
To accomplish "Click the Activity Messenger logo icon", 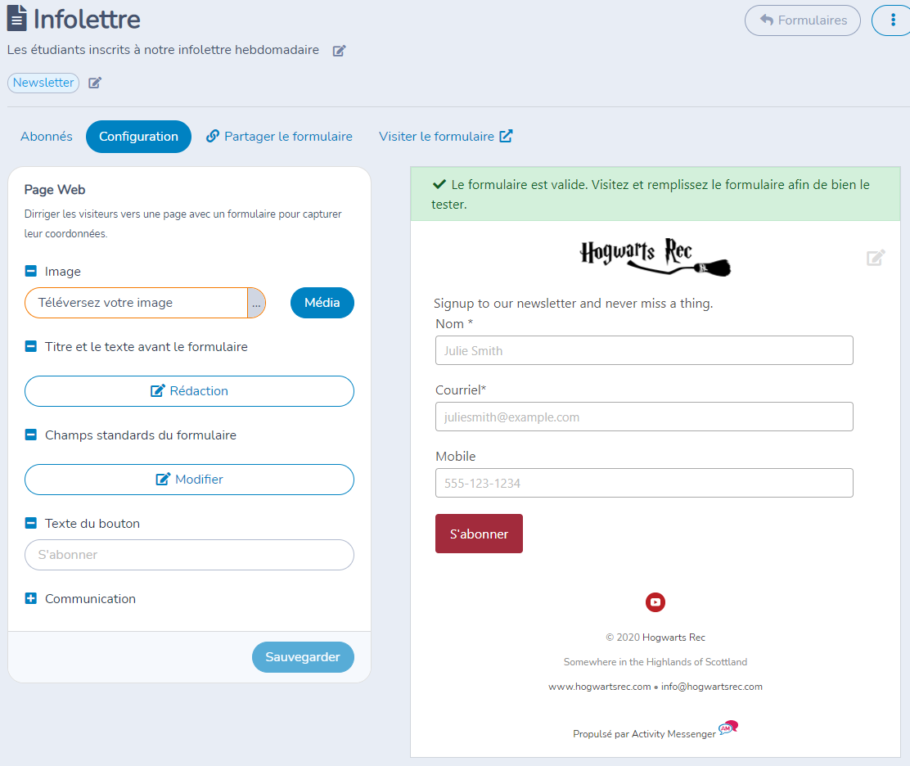I will (x=728, y=727).
